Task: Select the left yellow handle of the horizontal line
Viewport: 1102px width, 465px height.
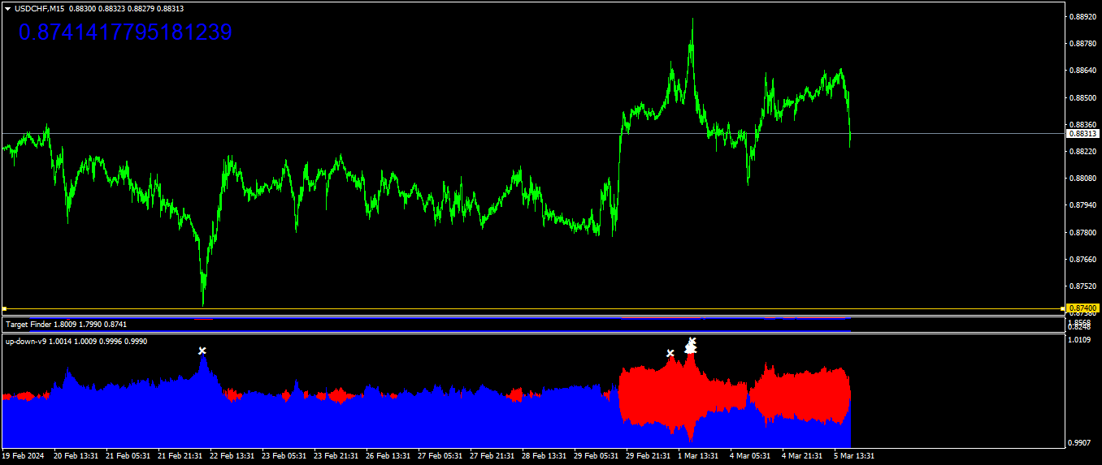Action: point(4,308)
